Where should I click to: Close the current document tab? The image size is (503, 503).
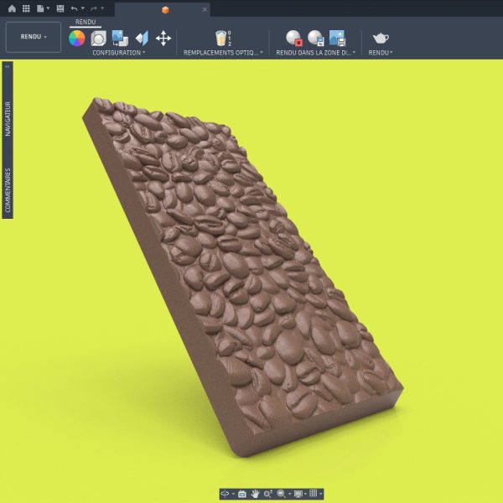click(205, 9)
